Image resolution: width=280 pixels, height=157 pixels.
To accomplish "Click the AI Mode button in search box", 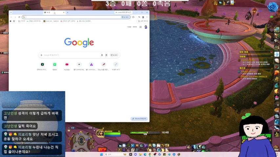I will (x=114, y=55).
